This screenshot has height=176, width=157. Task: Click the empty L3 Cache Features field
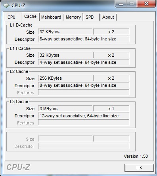coord(84,122)
